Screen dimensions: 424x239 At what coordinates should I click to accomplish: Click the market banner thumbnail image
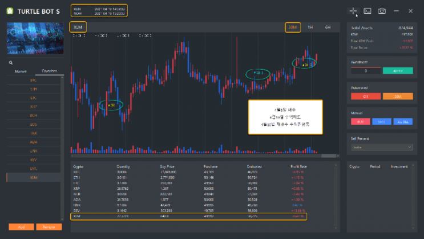click(35, 38)
